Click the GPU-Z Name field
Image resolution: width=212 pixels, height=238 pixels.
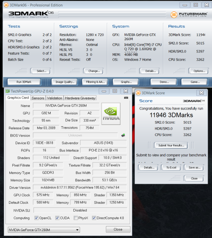pos(66,105)
